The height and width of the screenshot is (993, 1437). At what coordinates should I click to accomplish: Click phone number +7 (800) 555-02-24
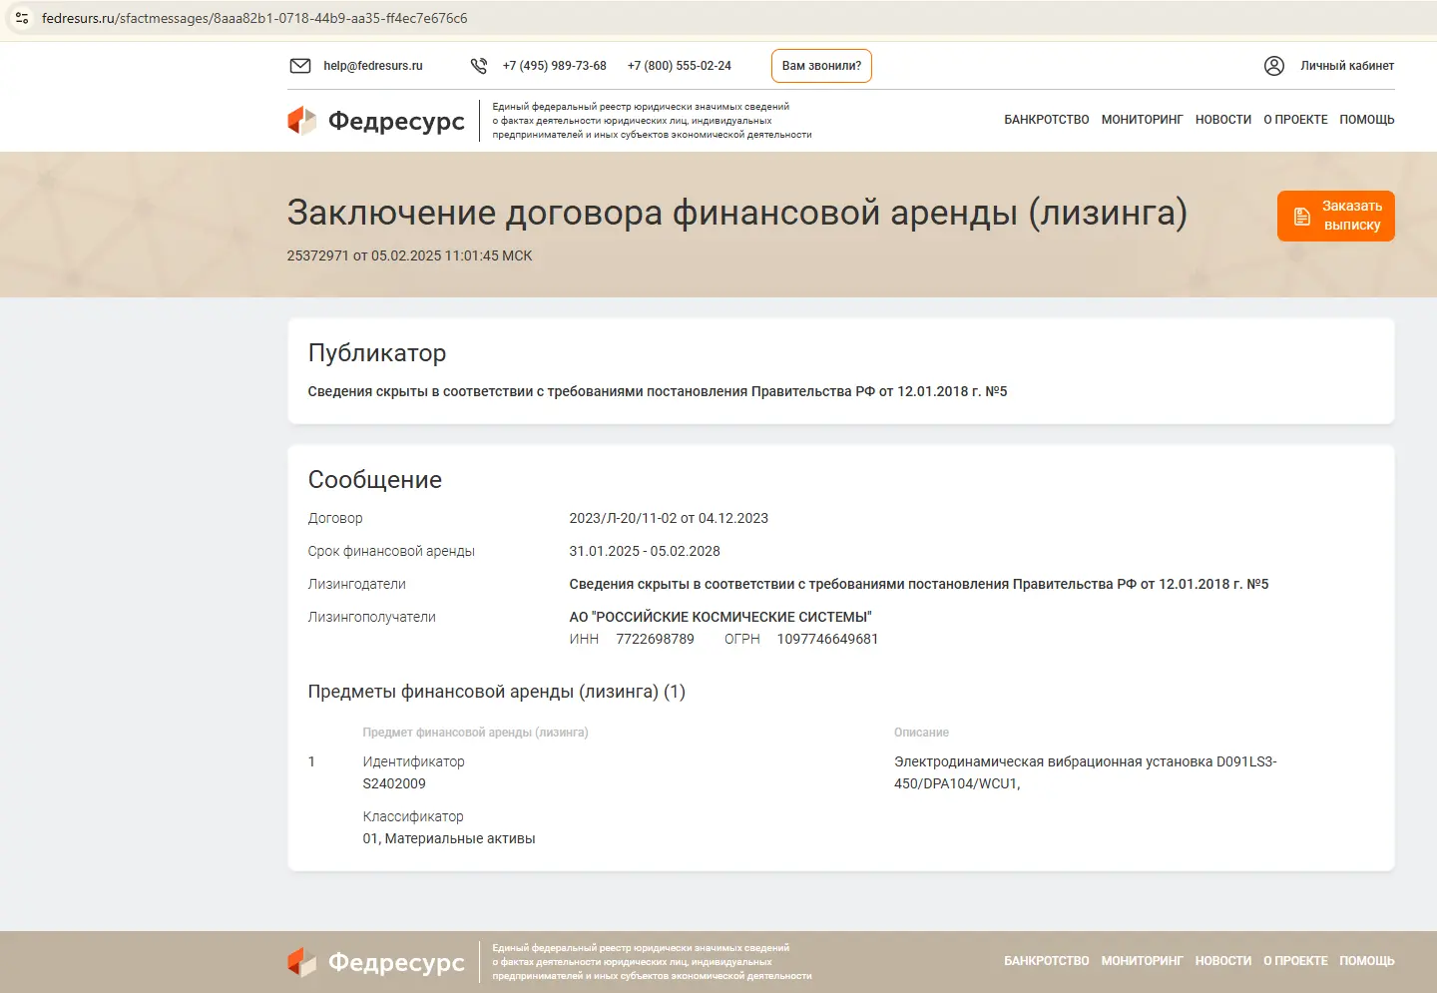[x=680, y=66]
